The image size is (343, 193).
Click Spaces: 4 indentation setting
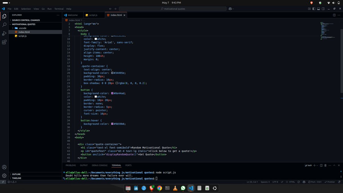tap(265, 182)
